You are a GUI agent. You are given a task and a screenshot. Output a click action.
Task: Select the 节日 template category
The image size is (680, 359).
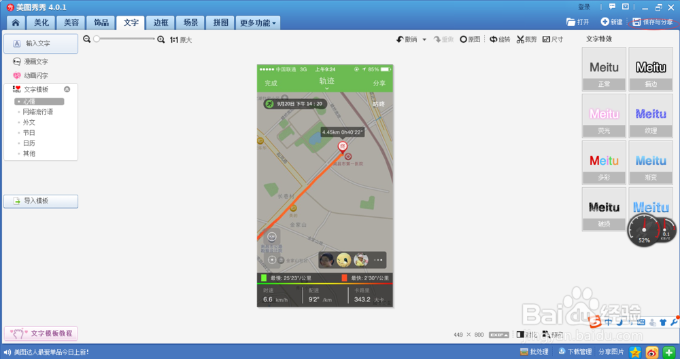(x=29, y=132)
